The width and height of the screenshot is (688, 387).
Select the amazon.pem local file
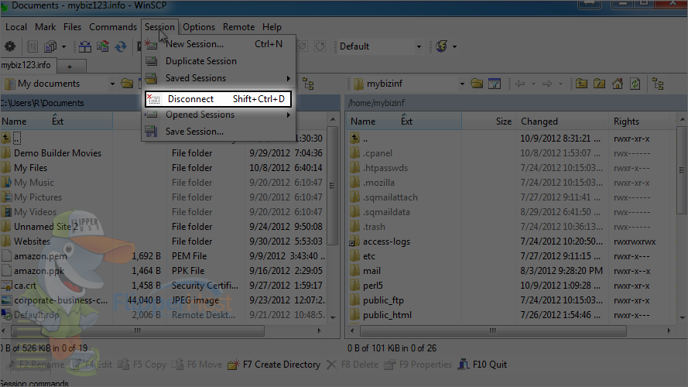pos(40,255)
